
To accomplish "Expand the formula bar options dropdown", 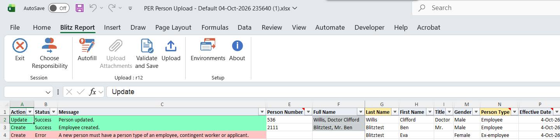I will [101, 92].
